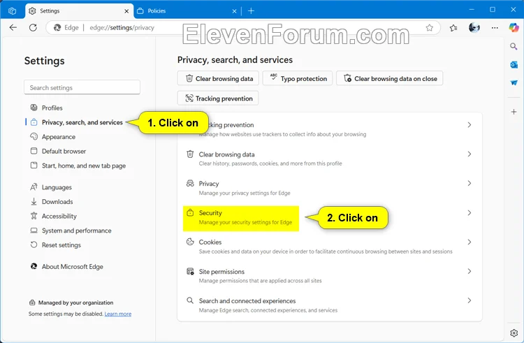Click the Clear browsing data button

[x=218, y=78]
